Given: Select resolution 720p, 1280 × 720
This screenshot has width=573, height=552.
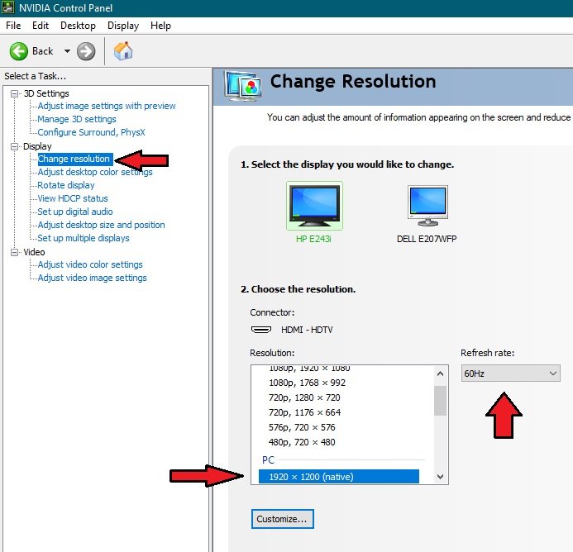Looking at the screenshot, I should point(304,397).
